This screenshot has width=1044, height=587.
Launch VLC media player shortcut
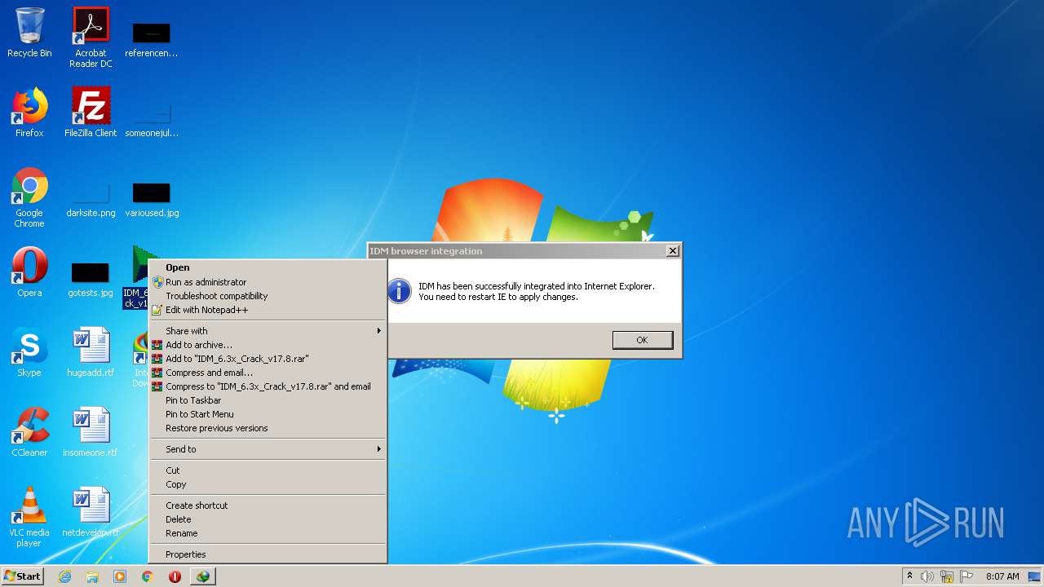pos(29,517)
